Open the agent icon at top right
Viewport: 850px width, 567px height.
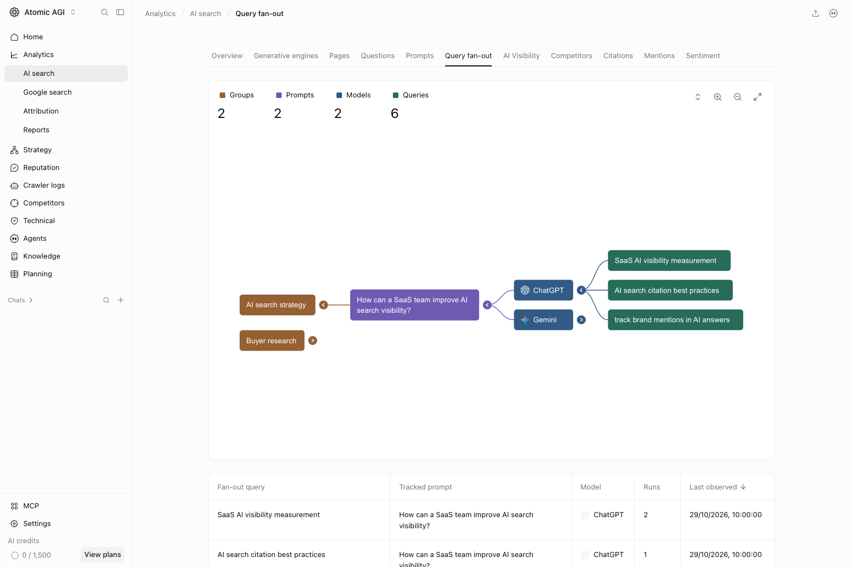coord(833,13)
